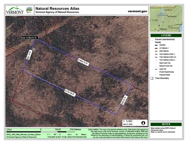Click the 'Interstate' legend label
Viewport: 188px width, 144px height.
(162, 45)
